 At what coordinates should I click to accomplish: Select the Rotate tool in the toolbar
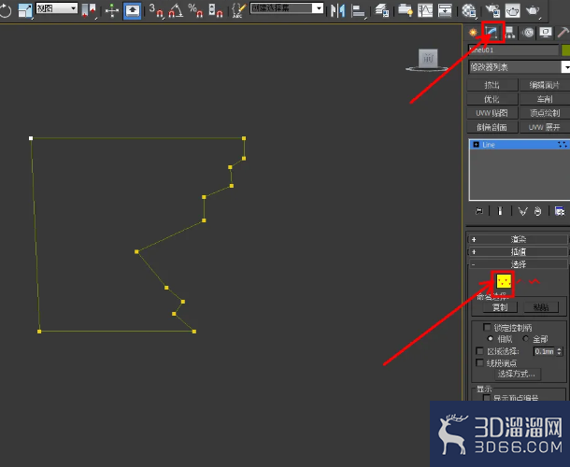point(5,10)
